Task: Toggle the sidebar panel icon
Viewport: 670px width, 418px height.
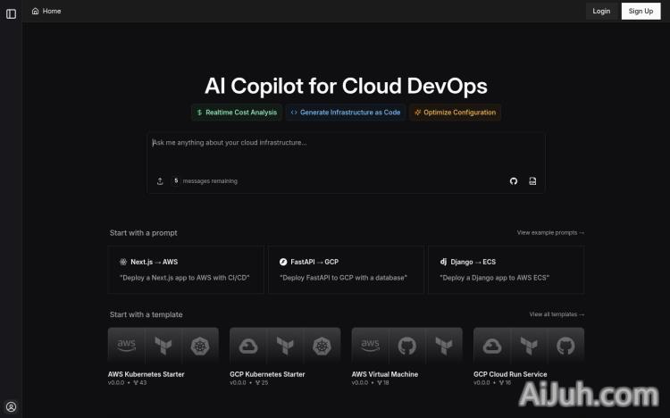Action: pos(11,13)
